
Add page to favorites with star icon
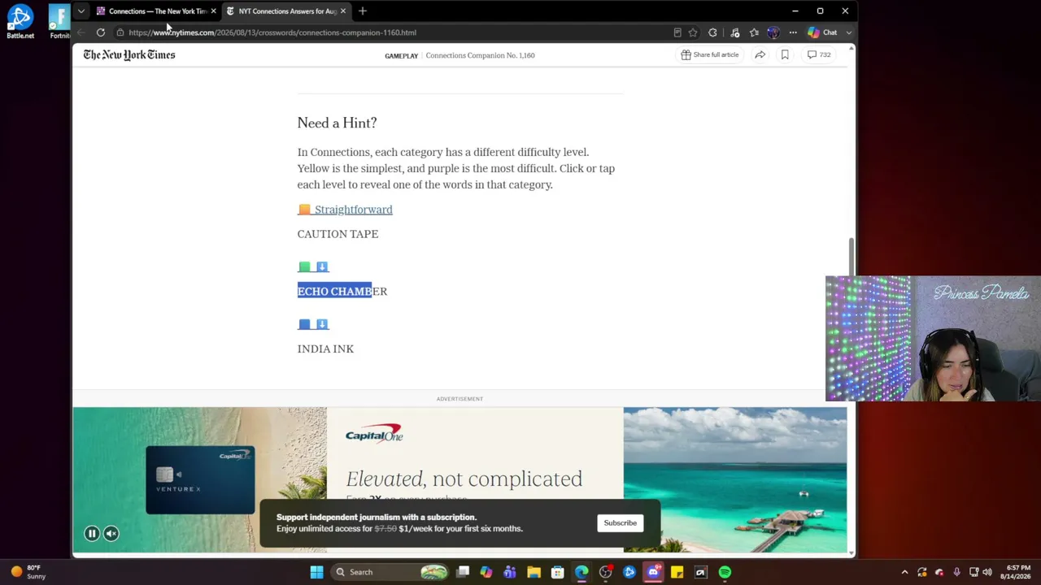[x=693, y=32]
